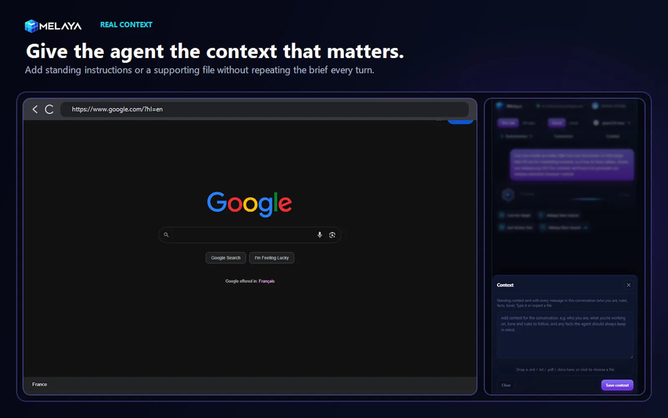Click the I'm Feeling Lucky button
The width and height of the screenshot is (668, 418).
coord(272,258)
